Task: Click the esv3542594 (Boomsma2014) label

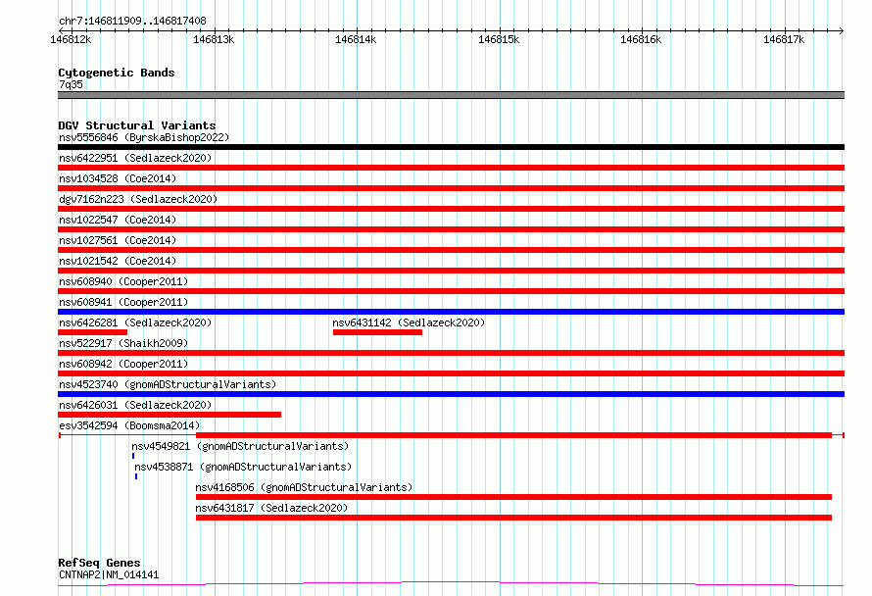Action: (129, 425)
